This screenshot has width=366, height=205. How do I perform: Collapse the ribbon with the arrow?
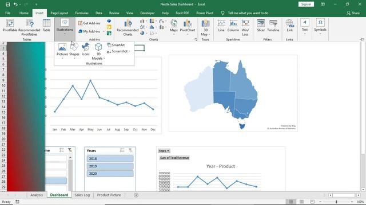tap(362, 39)
